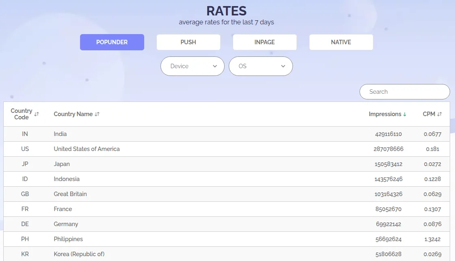Select the Philippines country name
Image resolution: width=455 pixels, height=261 pixels.
[x=68, y=239]
